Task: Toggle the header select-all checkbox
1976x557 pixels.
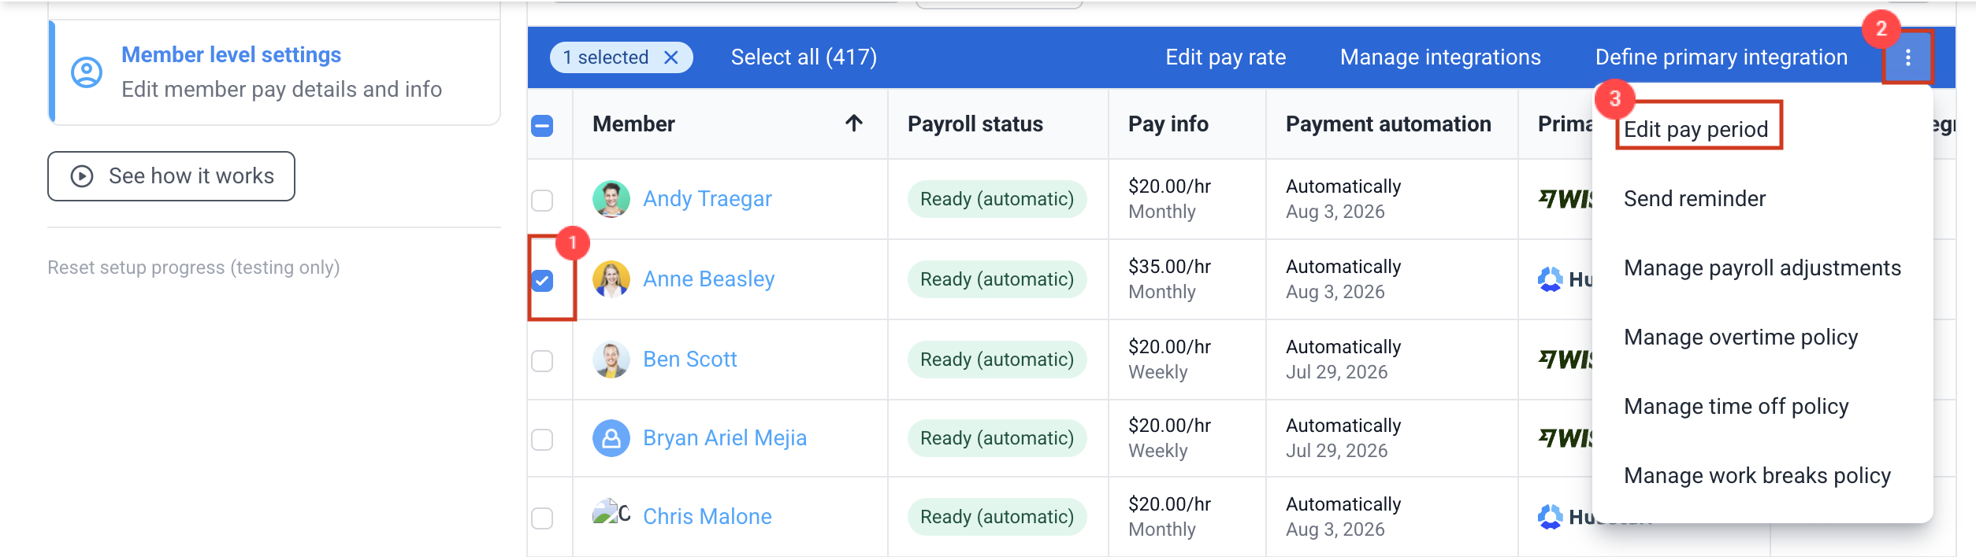Action: coord(542,125)
